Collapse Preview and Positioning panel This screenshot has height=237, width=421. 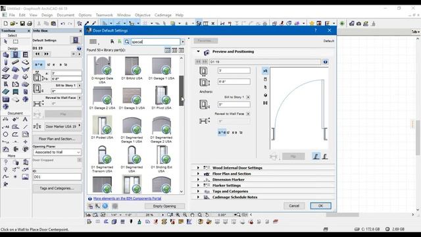coord(198,51)
